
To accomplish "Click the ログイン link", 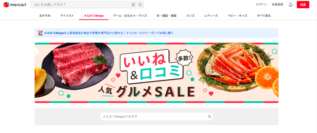I will click(x=261, y=4).
